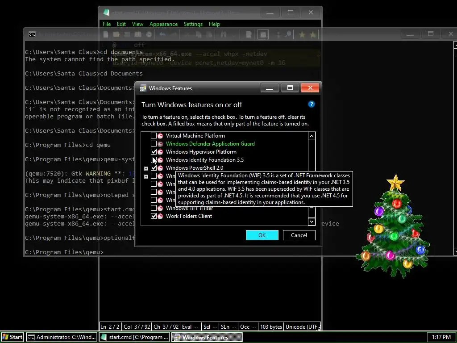Click the icon beside Windows Defender Application Guard
This screenshot has width=457, height=343.
click(160, 143)
